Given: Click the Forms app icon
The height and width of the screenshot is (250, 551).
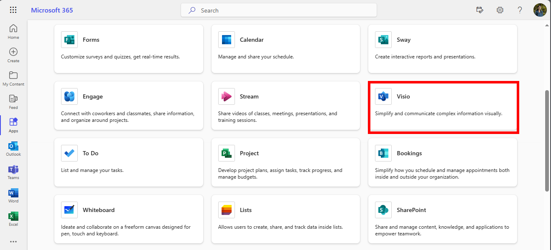Looking at the screenshot, I should coord(69,40).
